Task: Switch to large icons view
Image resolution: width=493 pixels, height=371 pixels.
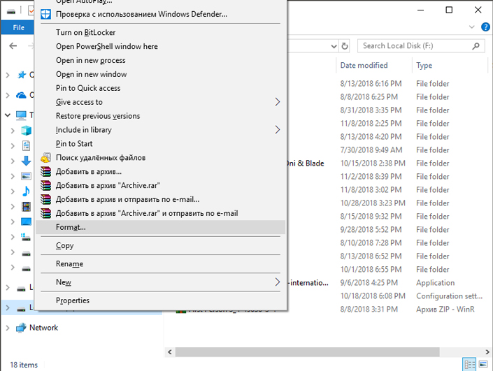Action: pyautogui.click(x=483, y=365)
